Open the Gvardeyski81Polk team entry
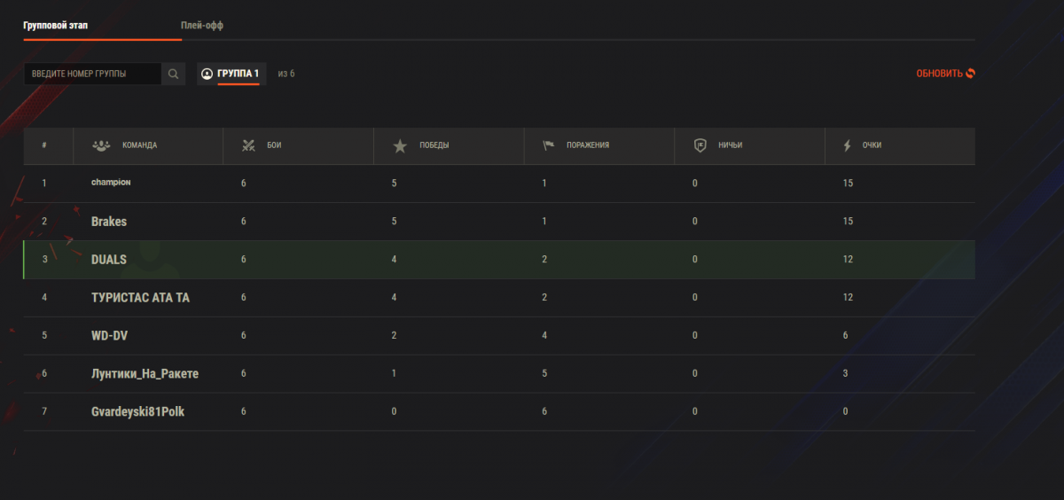Image resolution: width=1064 pixels, height=500 pixels. tap(137, 412)
